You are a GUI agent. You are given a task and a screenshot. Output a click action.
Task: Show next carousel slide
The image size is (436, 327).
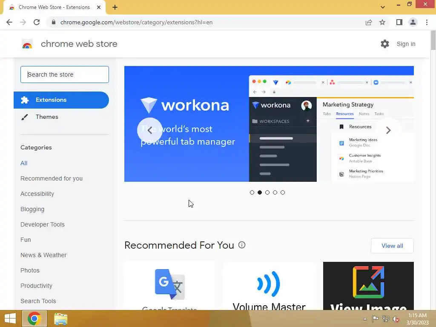(388, 130)
